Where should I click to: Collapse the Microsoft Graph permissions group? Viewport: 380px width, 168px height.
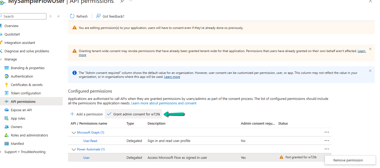point(74,133)
